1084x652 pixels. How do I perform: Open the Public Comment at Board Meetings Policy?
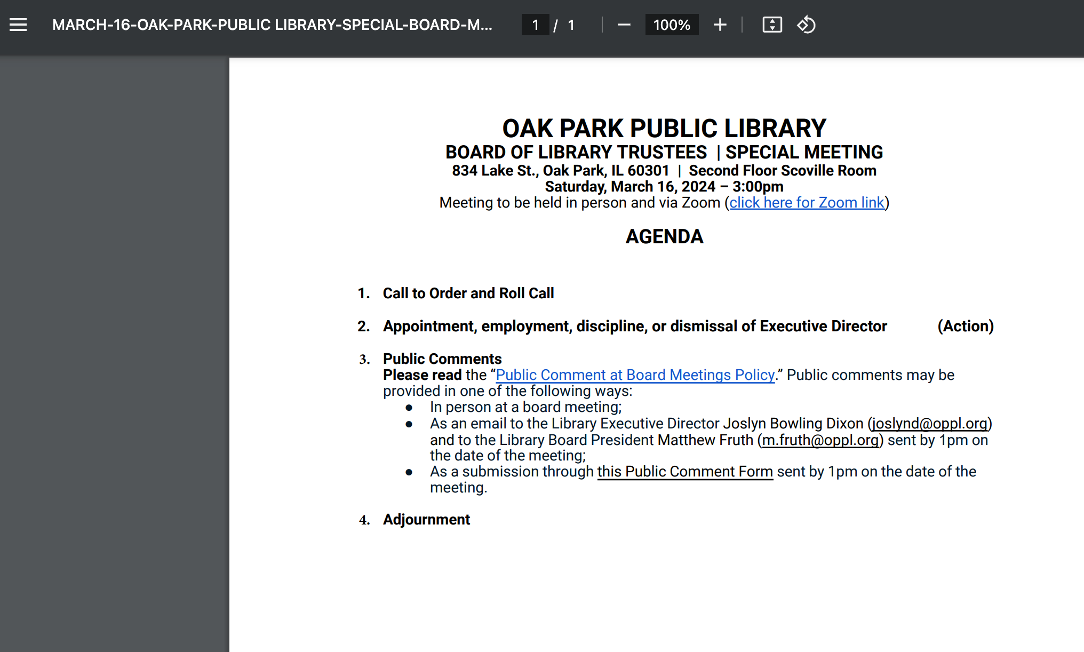635,375
